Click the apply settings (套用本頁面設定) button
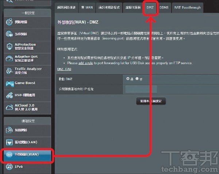The image size is (219, 174). 150,101
